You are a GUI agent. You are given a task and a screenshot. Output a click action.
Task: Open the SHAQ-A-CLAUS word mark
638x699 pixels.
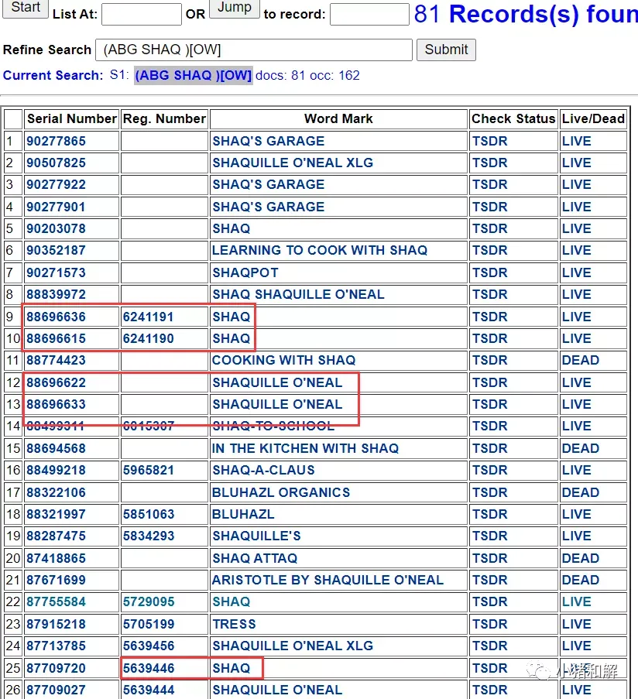pyautogui.click(x=263, y=471)
